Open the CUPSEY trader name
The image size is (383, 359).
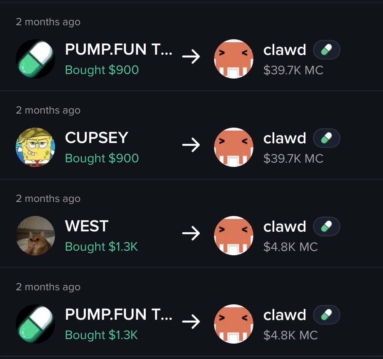pyautogui.click(x=97, y=137)
